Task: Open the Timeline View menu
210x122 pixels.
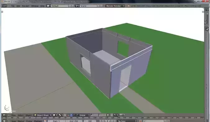Action: [x=13, y=121]
